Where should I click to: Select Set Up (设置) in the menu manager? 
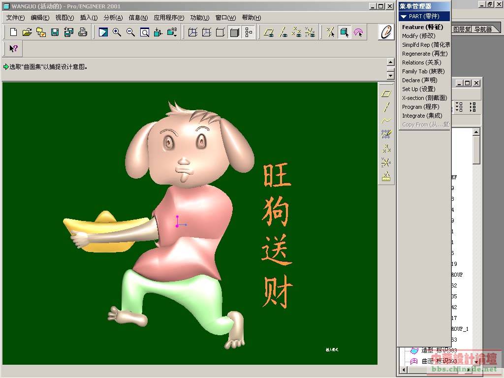point(418,89)
